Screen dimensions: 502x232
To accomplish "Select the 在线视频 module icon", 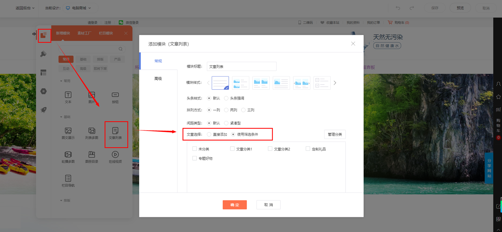I will (x=115, y=155).
